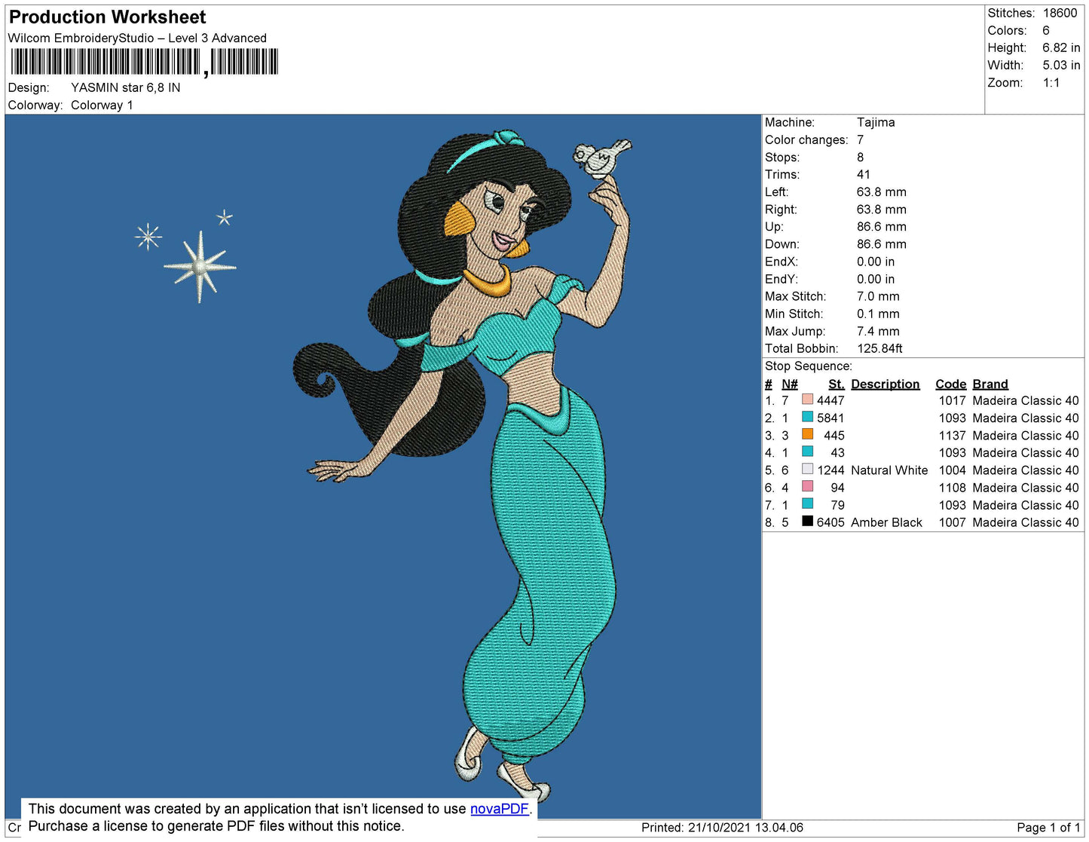The width and height of the screenshot is (1089, 842).
Task: Click the "Amber Black" description text
Action: tap(886, 522)
